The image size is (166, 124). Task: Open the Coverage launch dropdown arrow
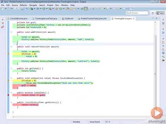click(x=35, y=9)
